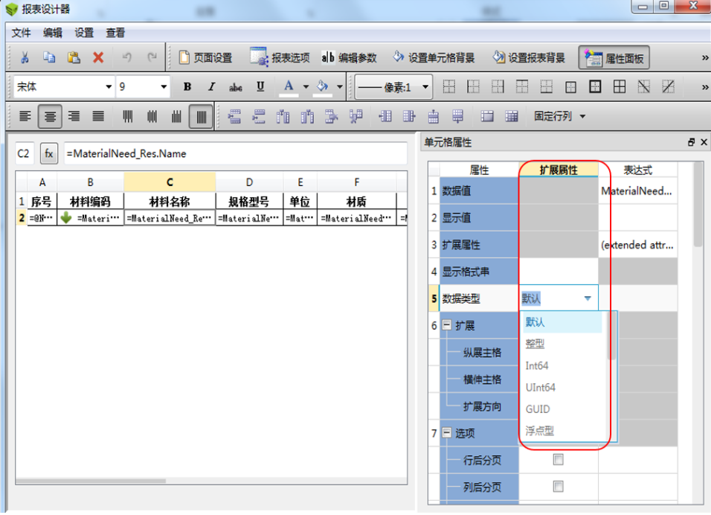The height and width of the screenshot is (515, 711).
Task: Open font color dropdown arrow
Action: pos(306,86)
